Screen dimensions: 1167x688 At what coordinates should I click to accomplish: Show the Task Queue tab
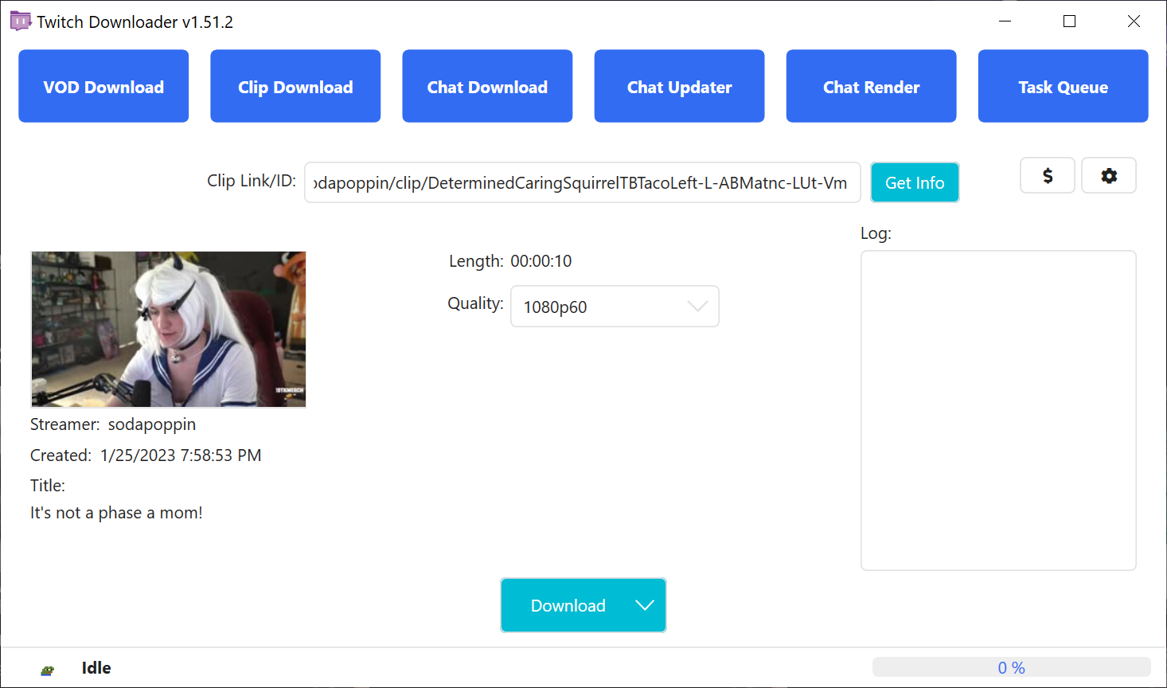[x=1063, y=86]
